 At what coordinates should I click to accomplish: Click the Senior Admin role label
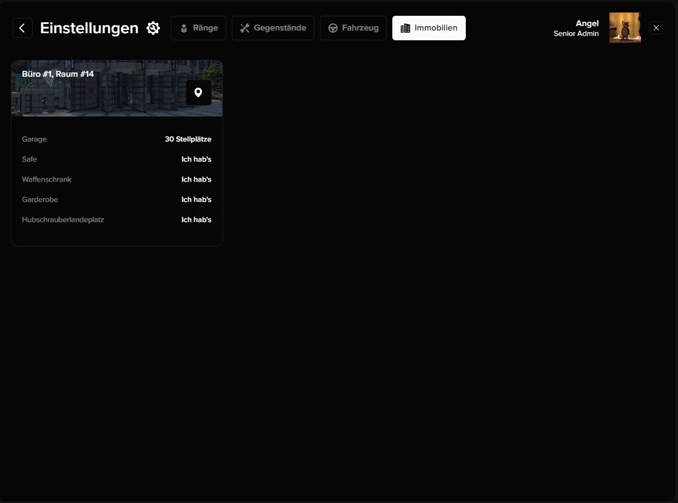[576, 34]
